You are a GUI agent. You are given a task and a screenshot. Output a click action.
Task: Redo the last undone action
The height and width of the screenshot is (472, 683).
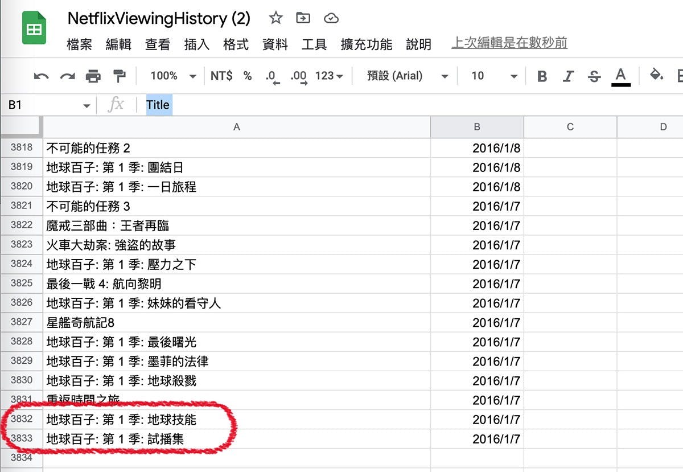point(67,76)
